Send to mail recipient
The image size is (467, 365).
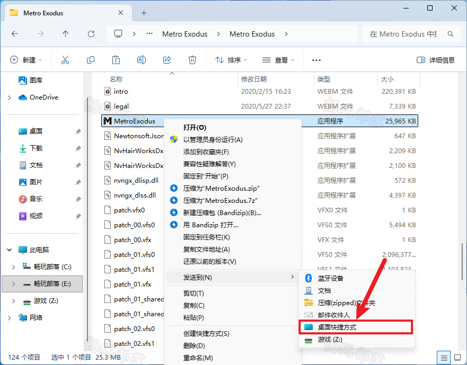[357, 315]
